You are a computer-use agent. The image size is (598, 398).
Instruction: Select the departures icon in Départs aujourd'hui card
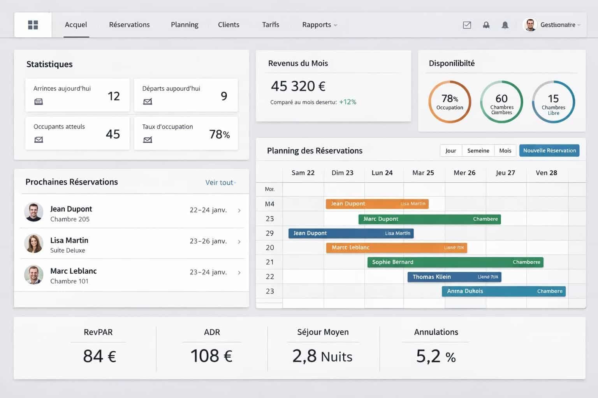click(x=147, y=101)
